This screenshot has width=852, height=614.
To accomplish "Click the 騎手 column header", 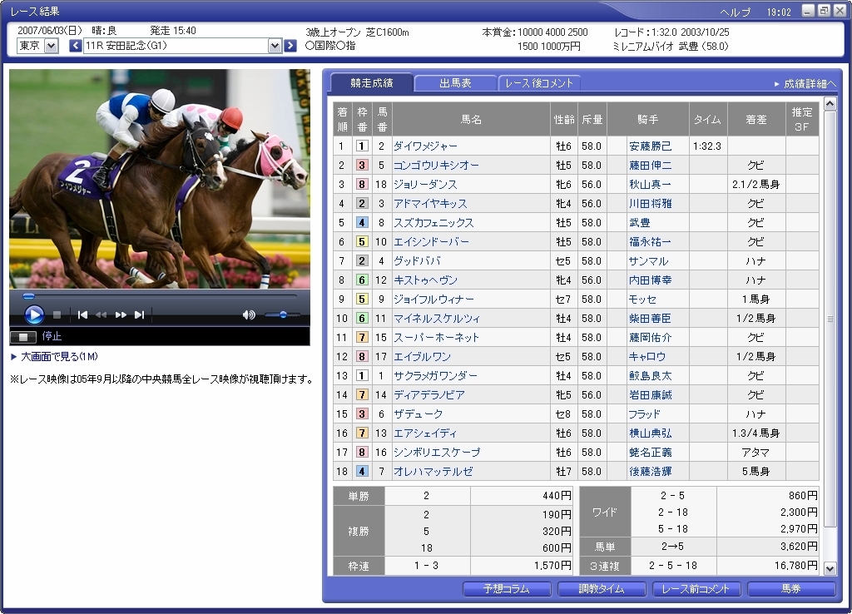I will click(647, 120).
